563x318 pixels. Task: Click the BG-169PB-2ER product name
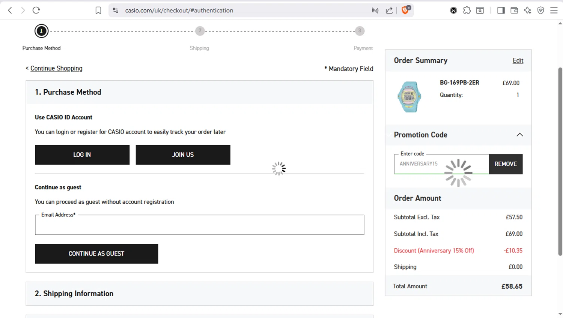[459, 82]
